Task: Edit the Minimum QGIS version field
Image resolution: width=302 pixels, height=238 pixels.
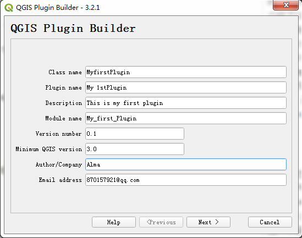Action: pos(135,149)
